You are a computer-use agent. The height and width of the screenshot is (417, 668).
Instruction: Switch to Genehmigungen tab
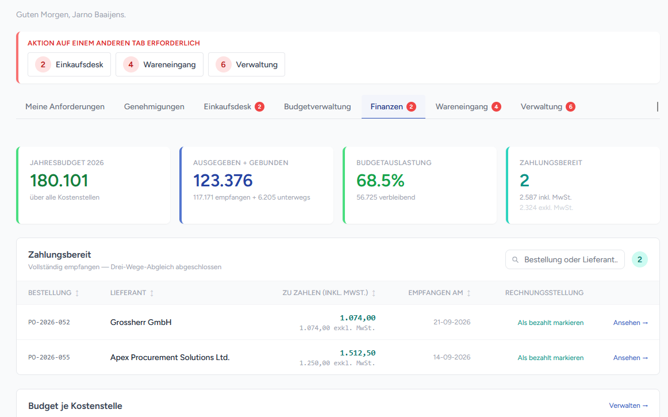coord(154,106)
